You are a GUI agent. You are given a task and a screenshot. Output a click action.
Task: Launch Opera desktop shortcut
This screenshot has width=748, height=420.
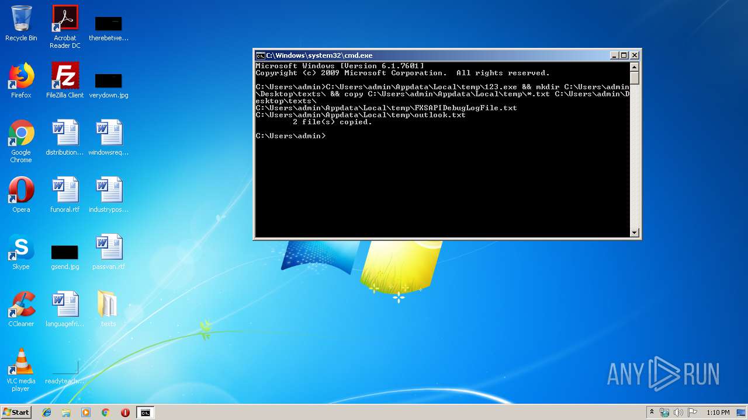[x=21, y=195]
